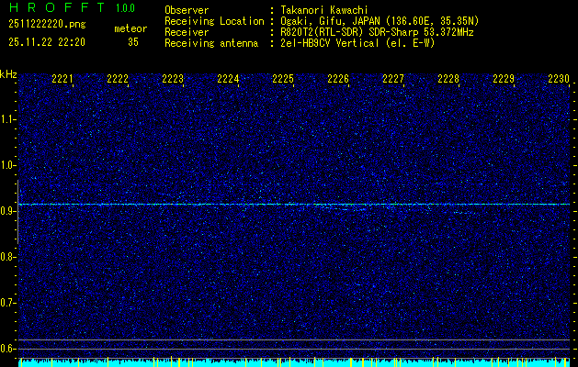This screenshot has width=578, height=367.
Task: Click time marker 2225
Action: click(x=283, y=79)
